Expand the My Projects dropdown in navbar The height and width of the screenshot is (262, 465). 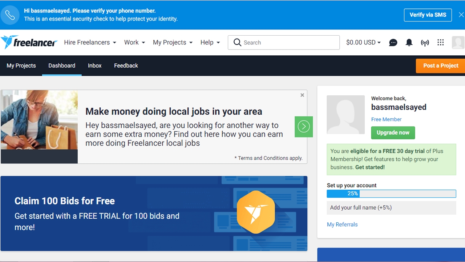tap(173, 43)
